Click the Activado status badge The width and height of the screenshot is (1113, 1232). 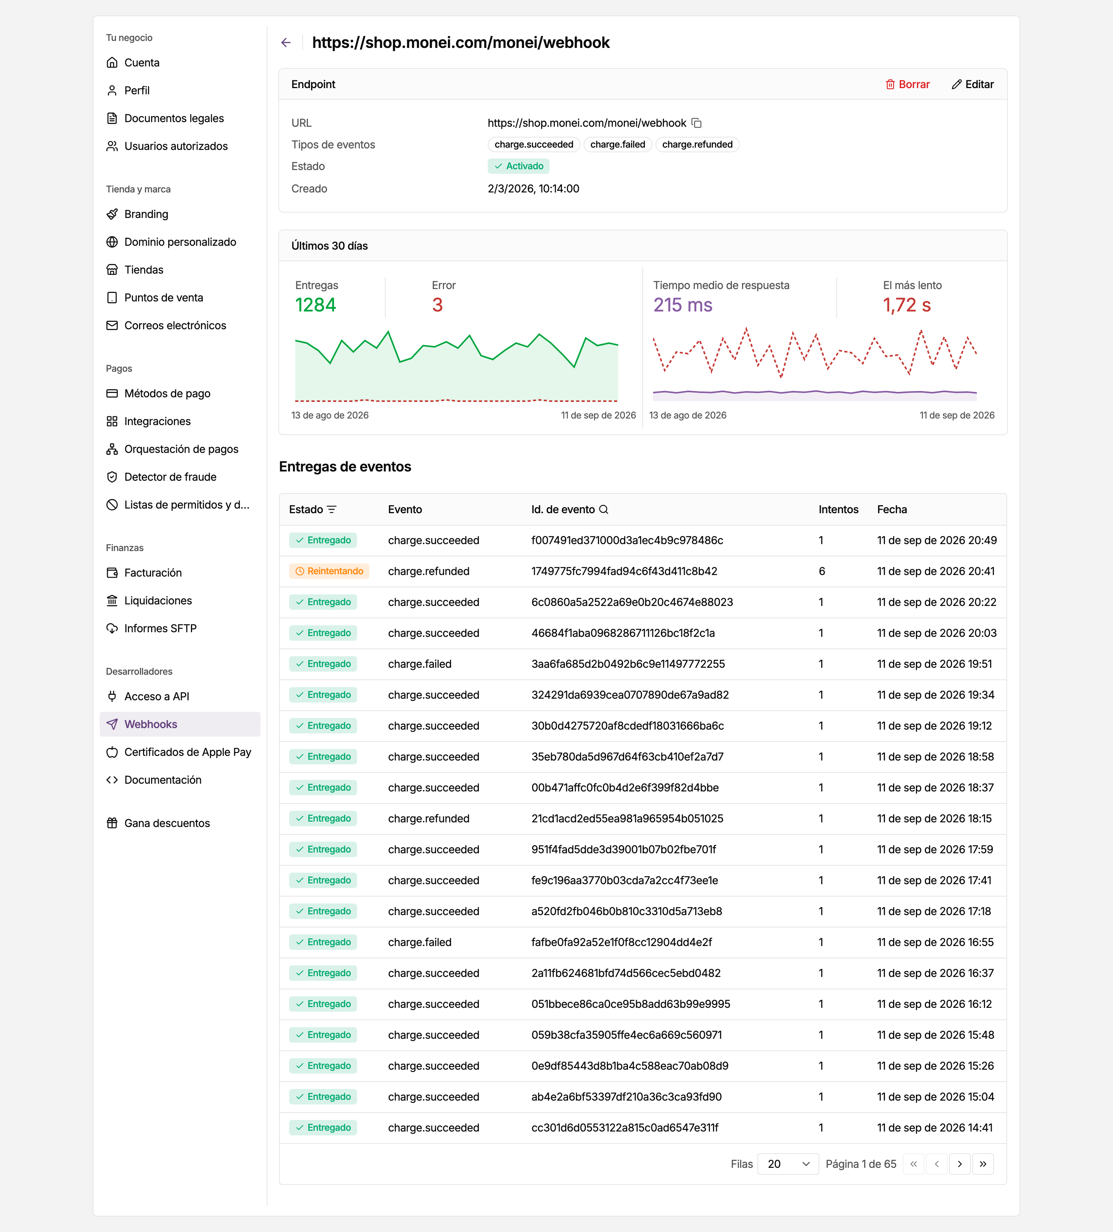pos(518,166)
